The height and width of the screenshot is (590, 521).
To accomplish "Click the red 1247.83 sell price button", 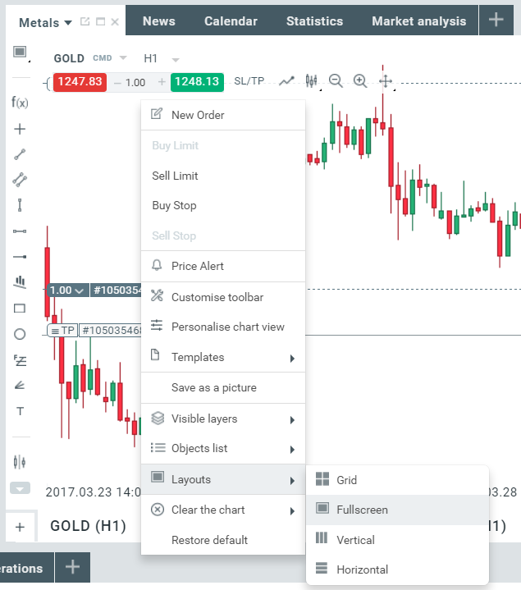I will 80,82.
